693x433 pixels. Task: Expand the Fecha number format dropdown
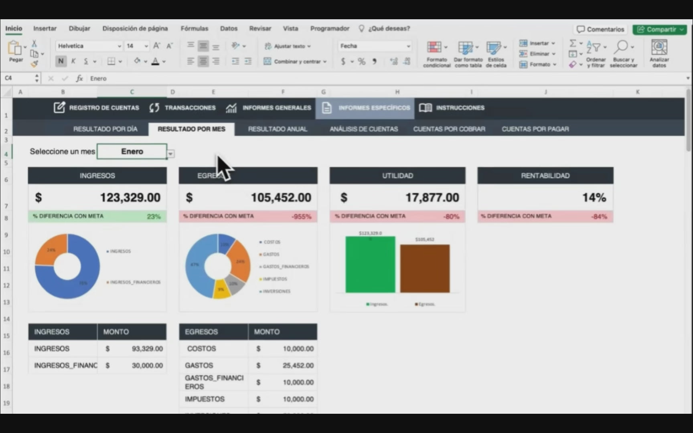408,46
